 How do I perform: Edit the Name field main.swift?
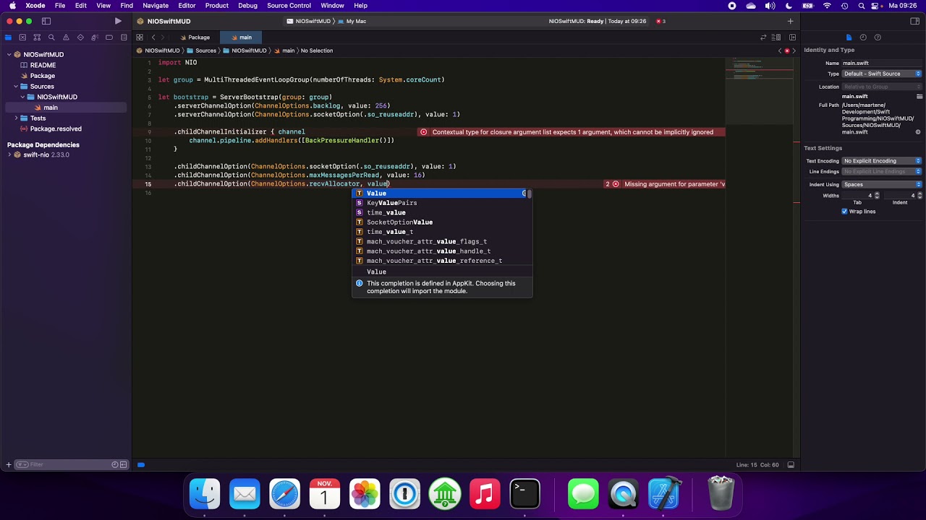click(882, 63)
